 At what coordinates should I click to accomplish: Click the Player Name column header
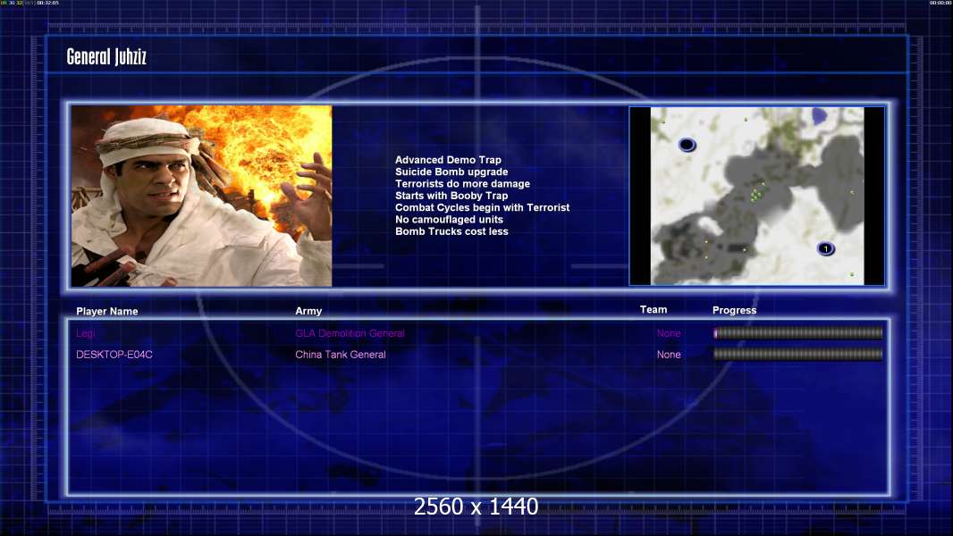(107, 311)
